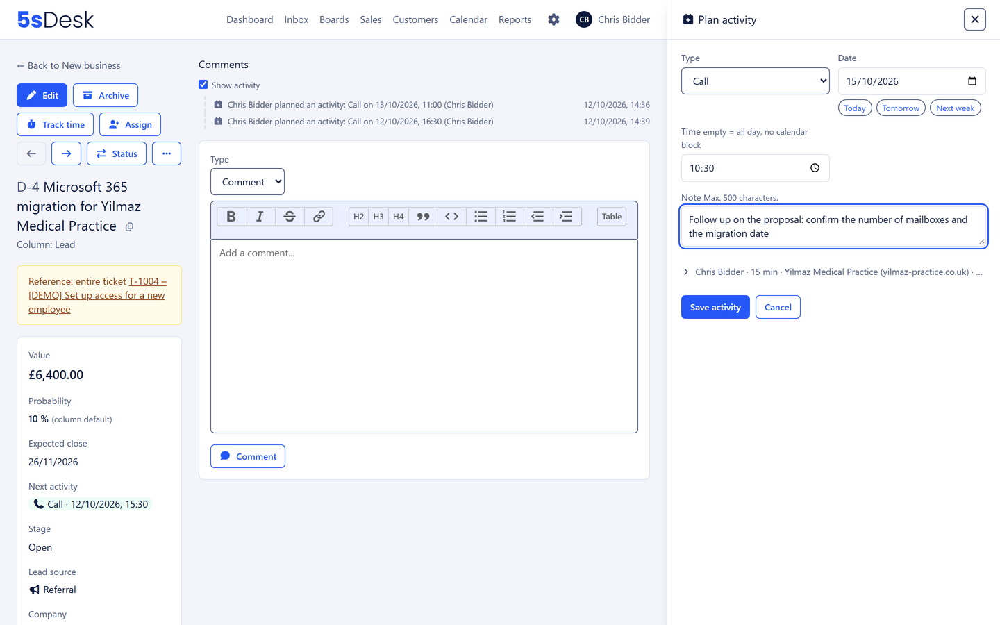Image resolution: width=1000 pixels, height=625 pixels.
Task: Insert a code block
Action: click(x=451, y=217)
